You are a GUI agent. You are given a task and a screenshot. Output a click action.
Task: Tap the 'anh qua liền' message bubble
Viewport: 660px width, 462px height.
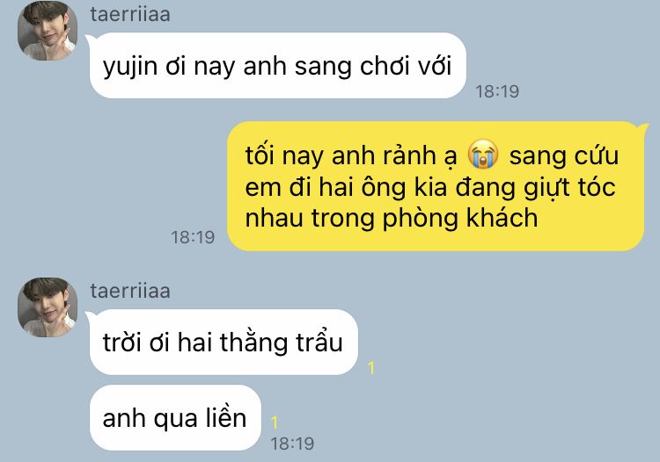[x=175, y=417]
